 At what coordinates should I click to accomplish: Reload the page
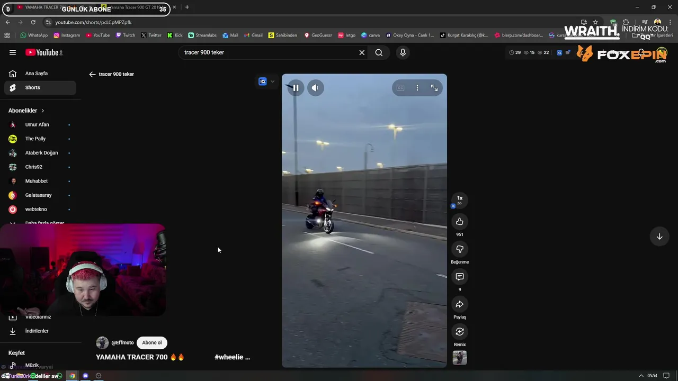[x=33, y=22]
